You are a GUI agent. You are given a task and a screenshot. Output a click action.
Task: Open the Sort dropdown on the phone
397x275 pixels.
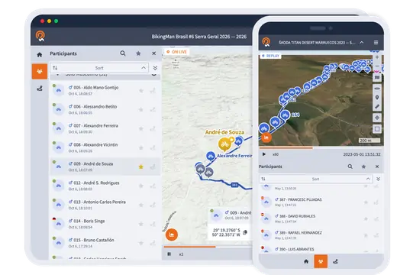315,179
